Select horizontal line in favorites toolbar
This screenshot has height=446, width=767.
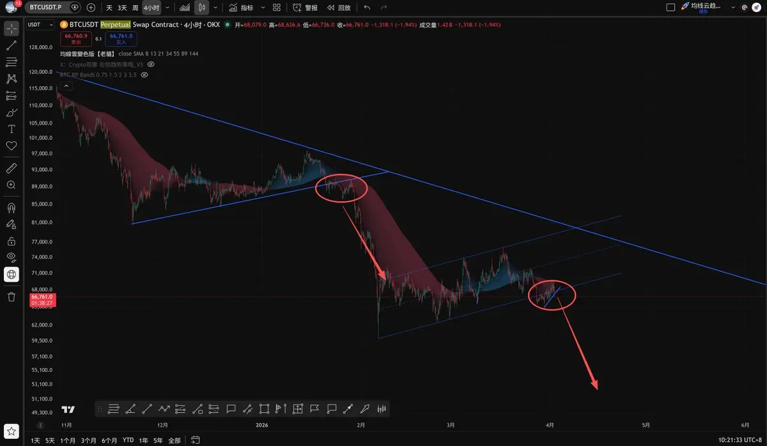(x=114, y=409)
